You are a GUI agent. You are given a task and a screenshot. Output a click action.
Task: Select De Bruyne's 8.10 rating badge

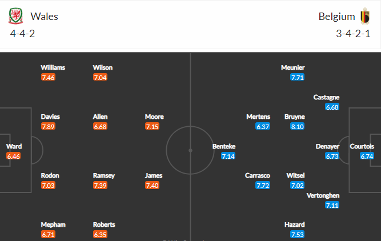point(297,126)
